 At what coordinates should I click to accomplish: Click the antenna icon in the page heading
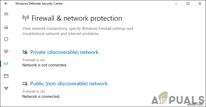click(x=26, y=18)
